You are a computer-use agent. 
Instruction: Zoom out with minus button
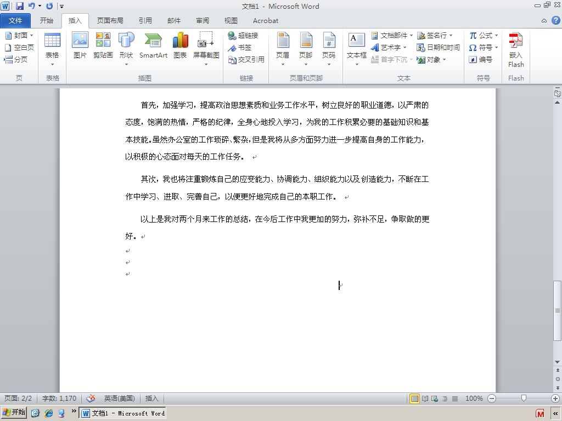492,398
